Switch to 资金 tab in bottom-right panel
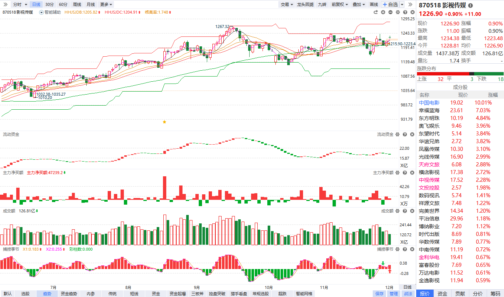 point(442,293)
